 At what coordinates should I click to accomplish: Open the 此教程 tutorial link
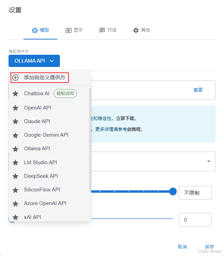pyautogui.click(x=134, y=129)
